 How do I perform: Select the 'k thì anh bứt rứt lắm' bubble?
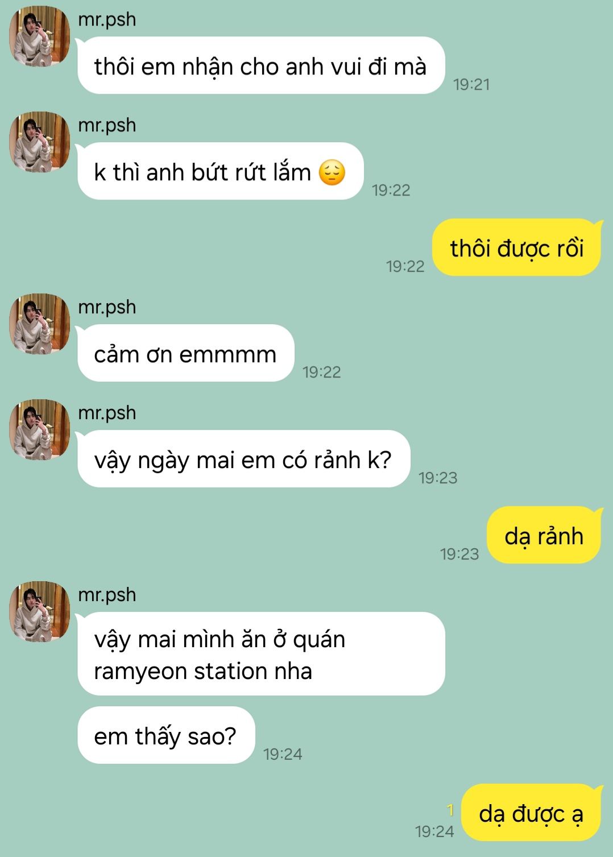click(x=220, y=171)
